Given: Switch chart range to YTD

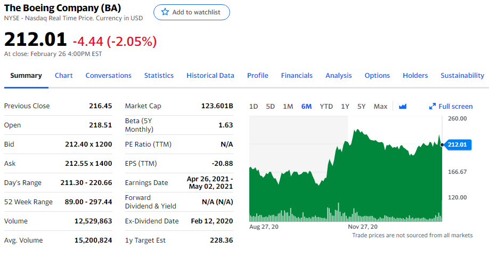Looking at the screenshot, I should (x=326, y=107).
